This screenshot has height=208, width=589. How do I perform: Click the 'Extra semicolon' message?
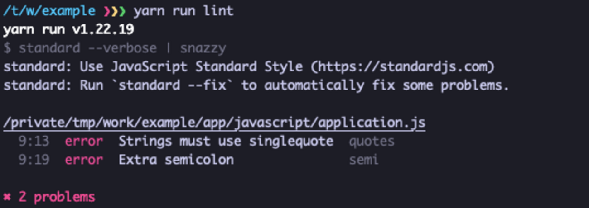pos(176,160)
